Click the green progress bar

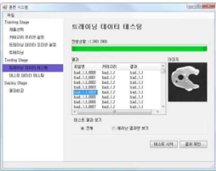(139, 49)
